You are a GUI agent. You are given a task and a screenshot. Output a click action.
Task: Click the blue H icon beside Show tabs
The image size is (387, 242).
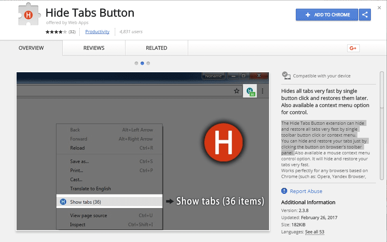pyautogui.click(x=63, y=202)
